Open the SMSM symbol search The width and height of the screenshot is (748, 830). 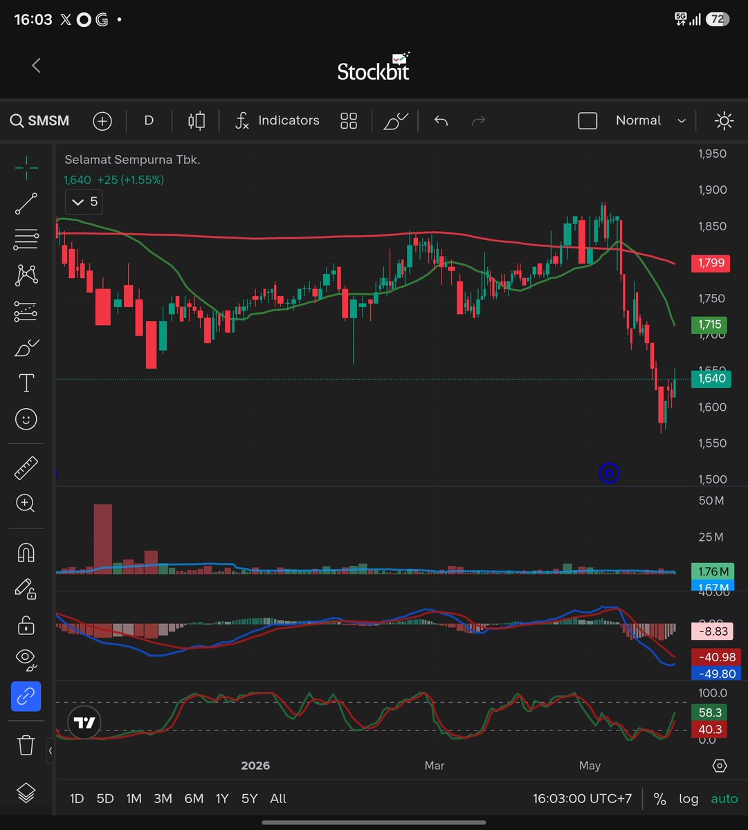click(40, 121)
